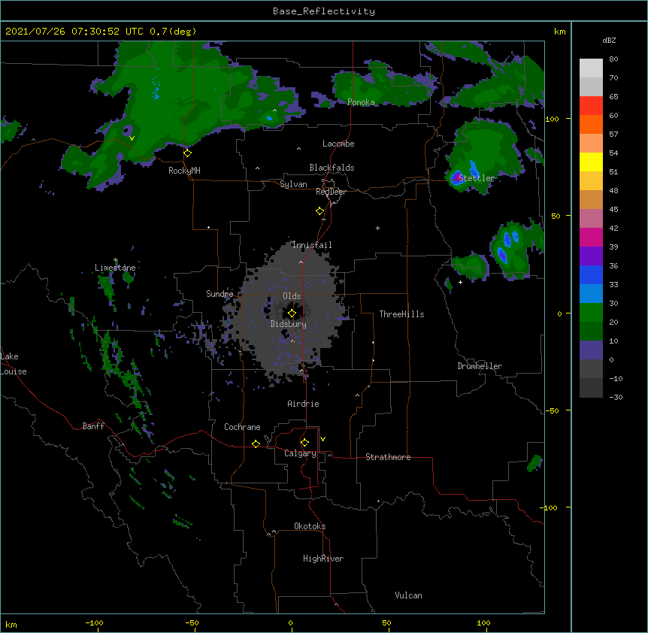
Task: Select the Blackfalds label
Action: pyautogui.click(x=332, y=168)
